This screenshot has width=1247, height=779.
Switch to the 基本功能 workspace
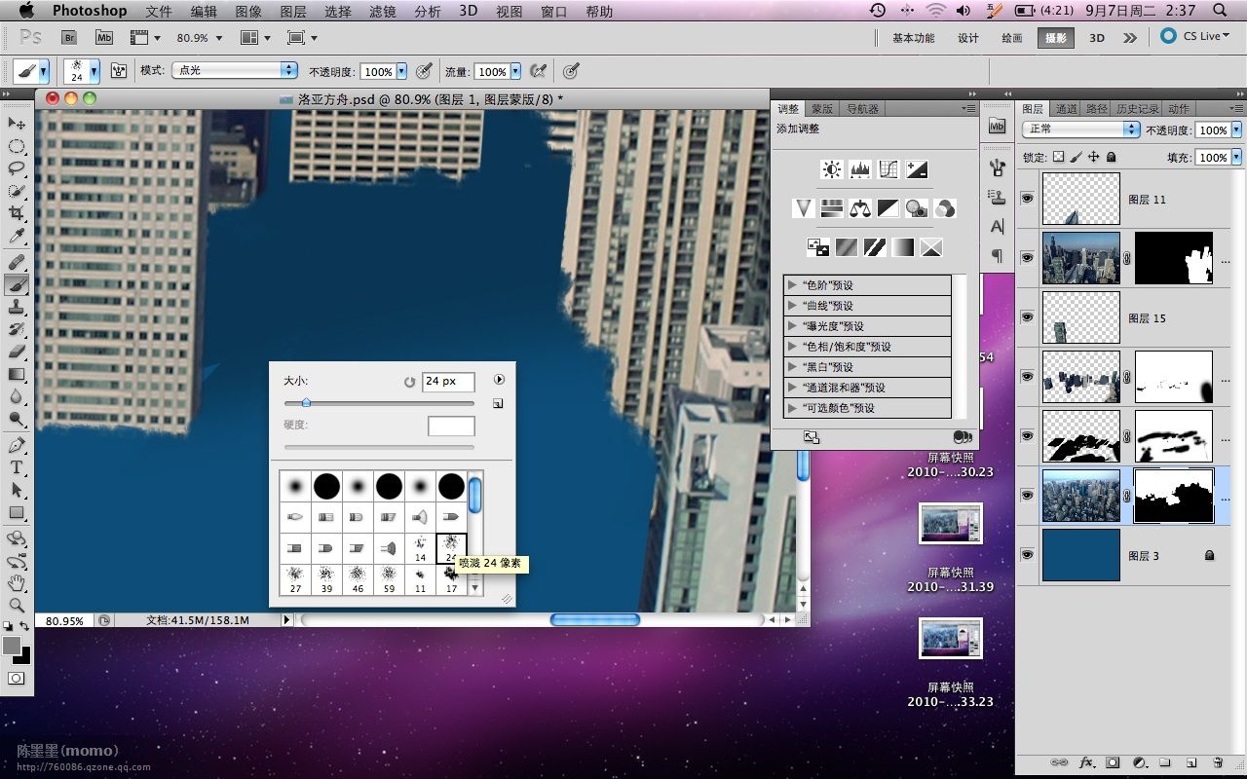pyautogui.click(x=913, y=38)
